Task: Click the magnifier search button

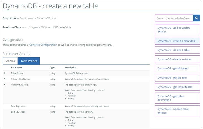Action: tap(197, 18)
